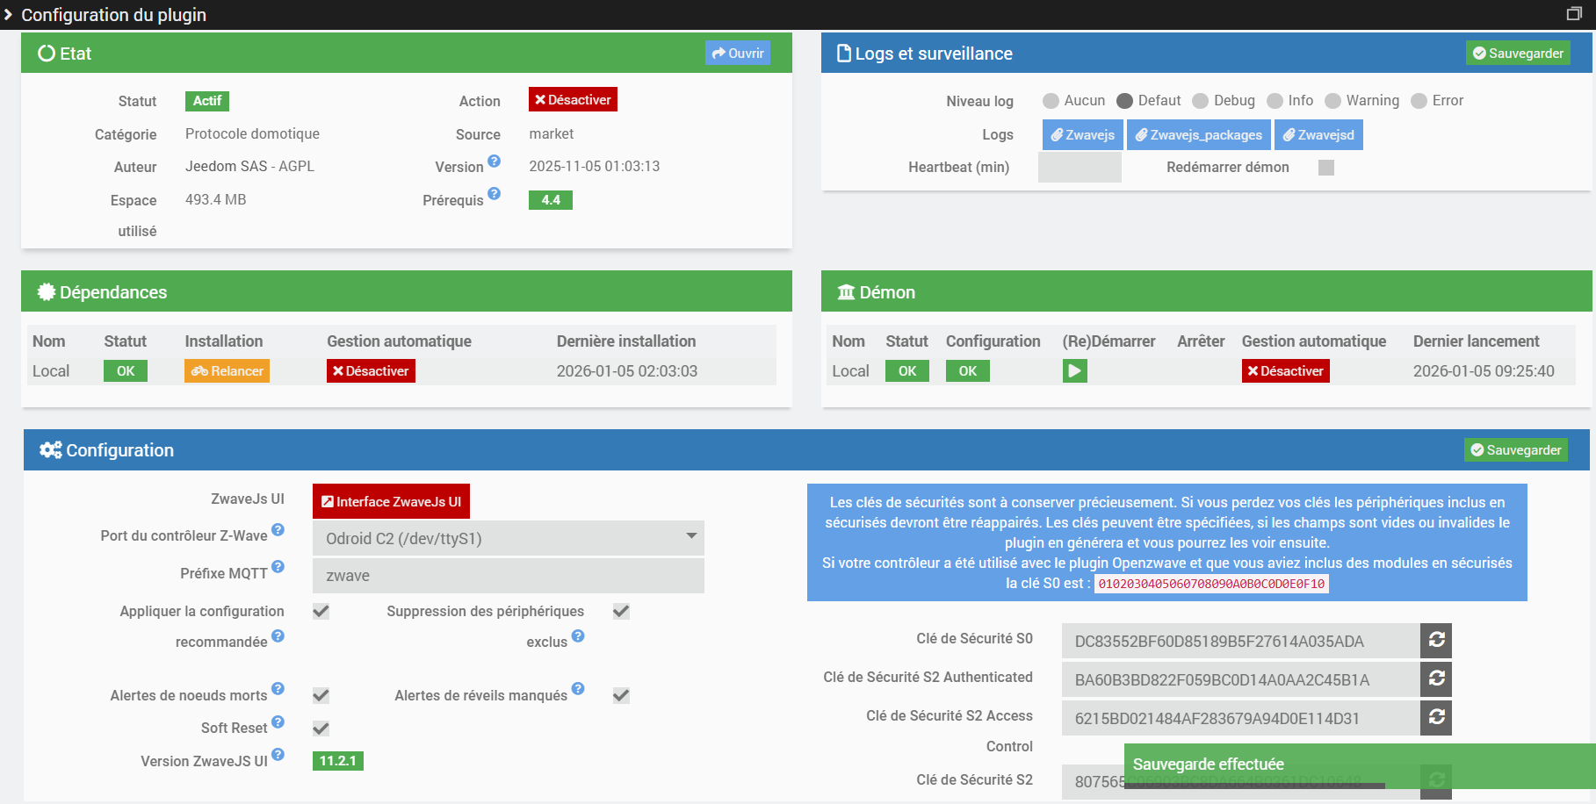Click the S0 key code 0102030405060708090A0B0C0D0E0F10
This screenshot has width=1596, height=804.
pyautogui.click(x=1211, y=584)
